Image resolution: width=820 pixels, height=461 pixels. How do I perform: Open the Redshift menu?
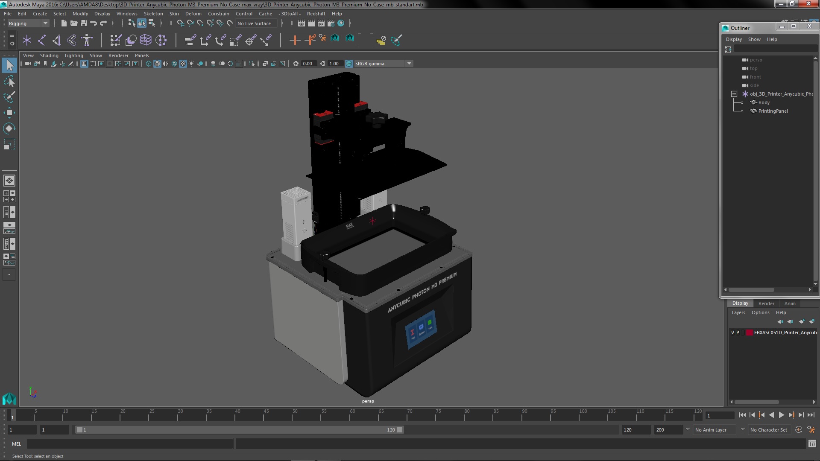pos(316,14)
